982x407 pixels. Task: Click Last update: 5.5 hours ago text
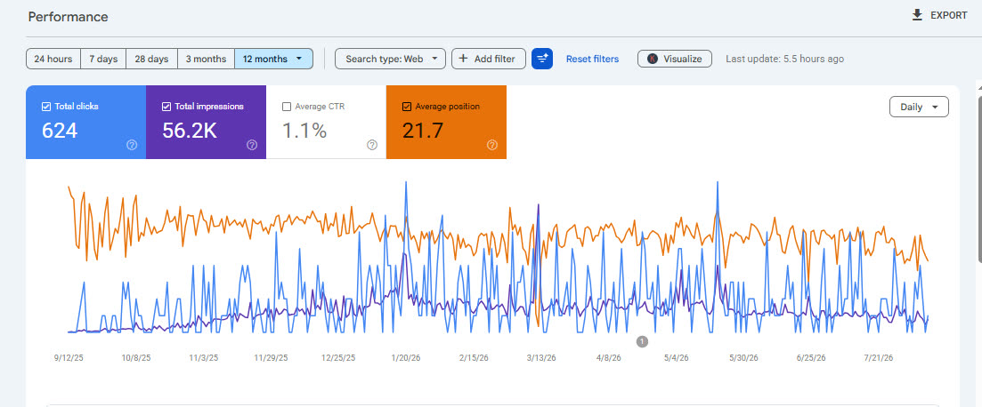point(784,59)
